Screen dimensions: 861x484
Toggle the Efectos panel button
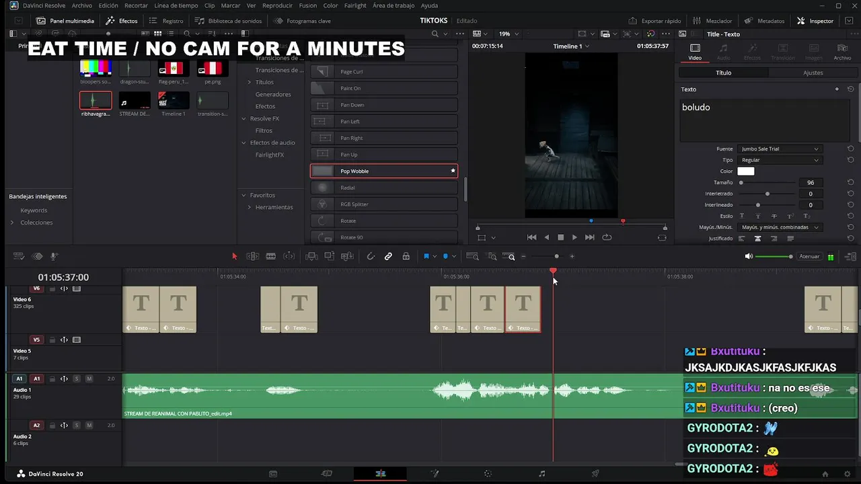coord(122,21)
